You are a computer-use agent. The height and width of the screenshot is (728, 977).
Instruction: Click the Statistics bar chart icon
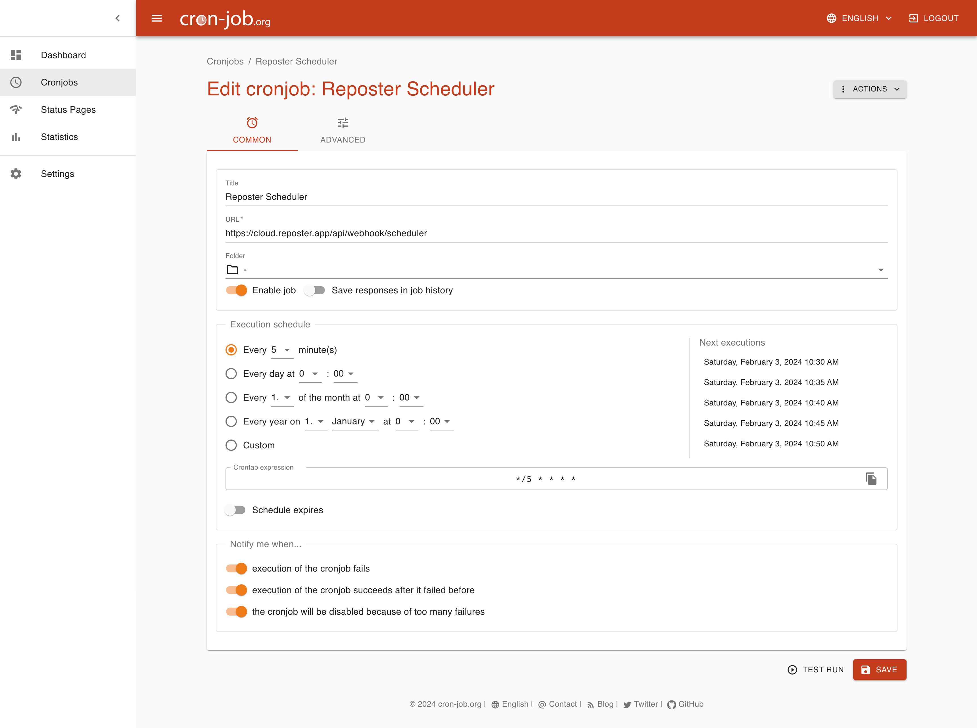(16, 137)
